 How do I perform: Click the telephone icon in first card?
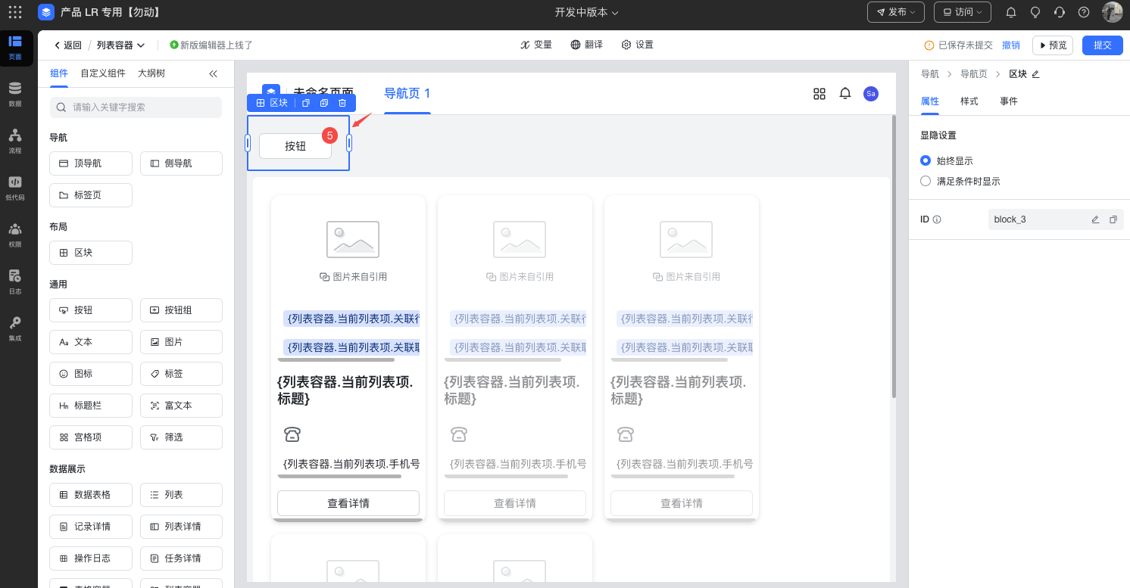[292, 434]
